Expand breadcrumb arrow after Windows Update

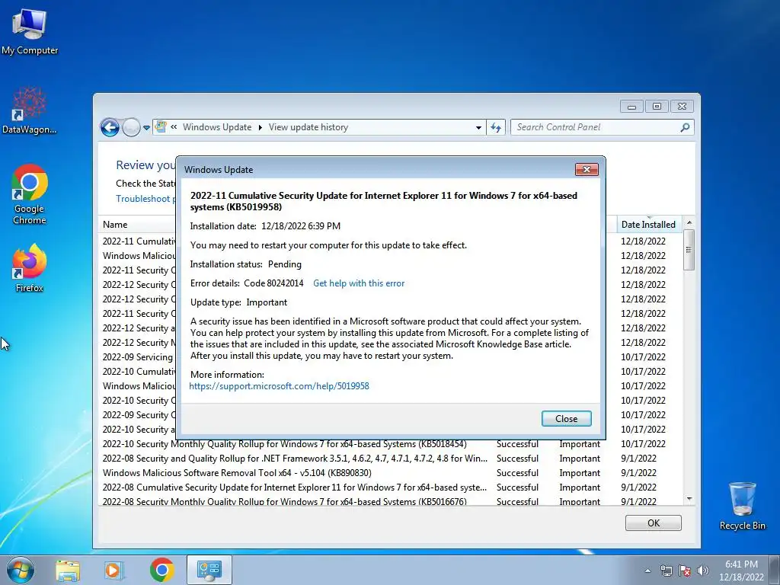[x=261, y=127]
